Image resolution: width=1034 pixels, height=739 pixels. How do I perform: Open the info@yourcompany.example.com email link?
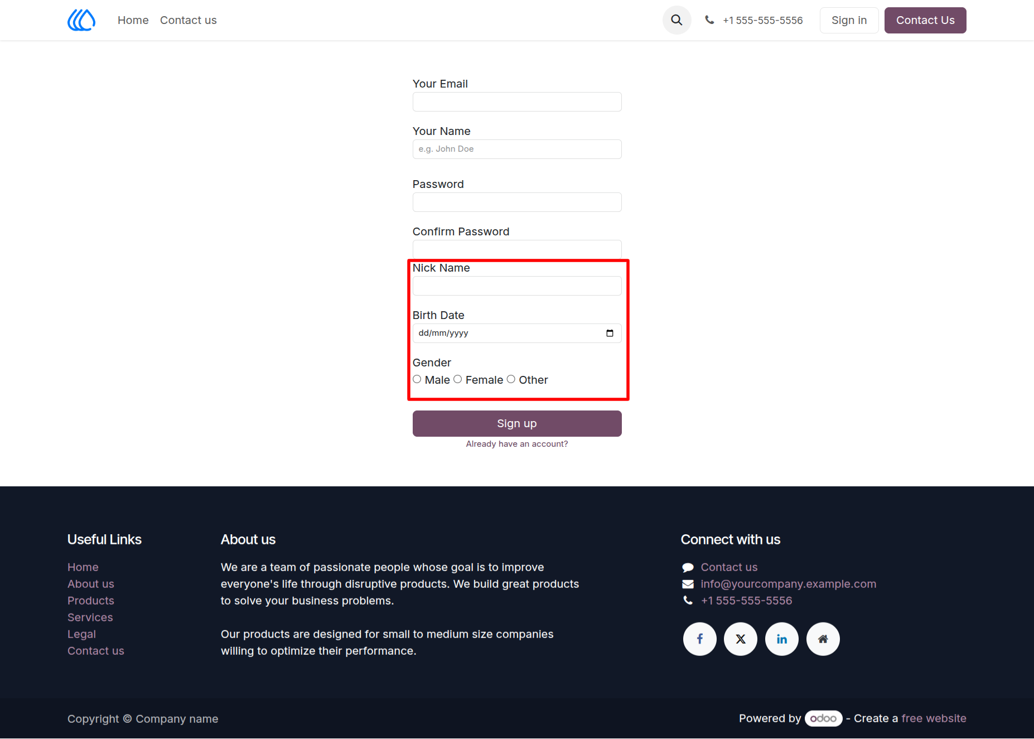[x=789, y=584]
